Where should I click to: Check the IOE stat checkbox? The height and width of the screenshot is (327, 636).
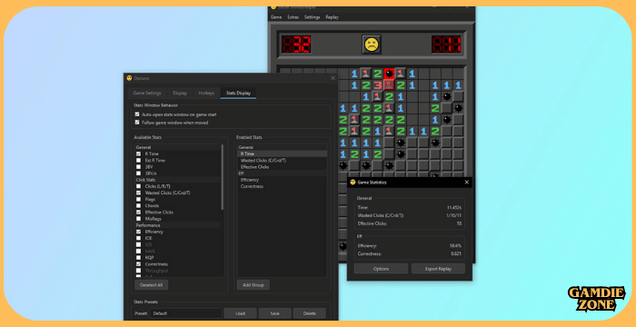[139, 238]
